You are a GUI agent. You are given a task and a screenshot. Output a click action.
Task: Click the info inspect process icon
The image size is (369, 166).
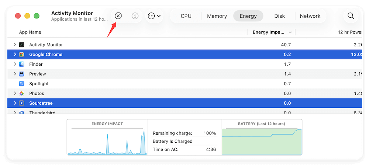[135, 16]
